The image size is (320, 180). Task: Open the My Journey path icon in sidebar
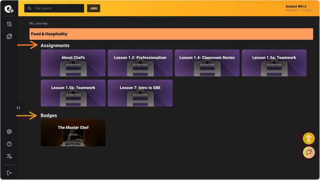click(x=9, y=24)
